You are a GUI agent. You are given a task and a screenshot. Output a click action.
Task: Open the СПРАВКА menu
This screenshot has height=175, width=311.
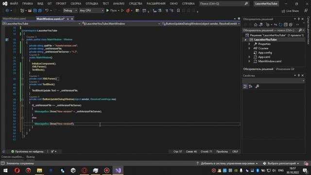[188, 3]
